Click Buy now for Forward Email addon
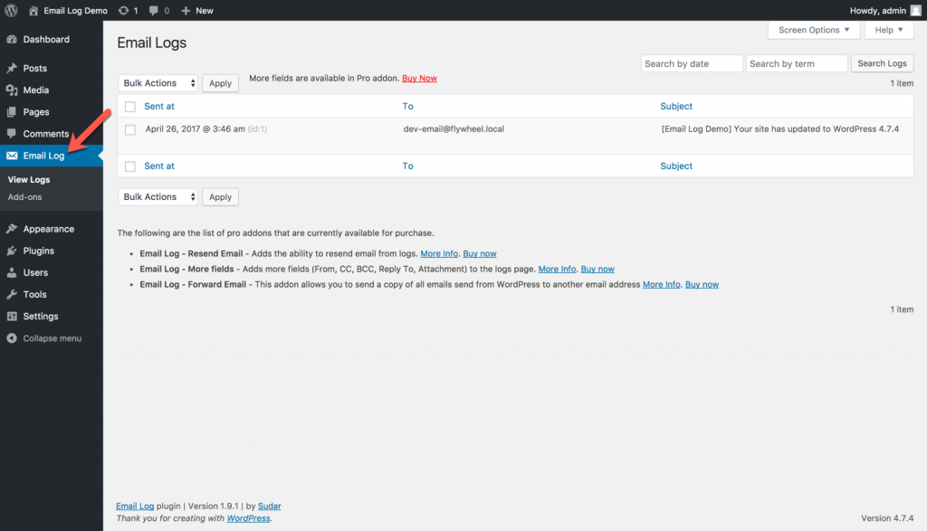927x531 pixels. click(702, 284)
